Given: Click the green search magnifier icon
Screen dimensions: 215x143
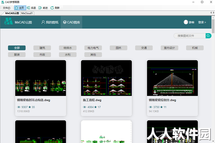Looking at the screenshot, I should (208, 36).
